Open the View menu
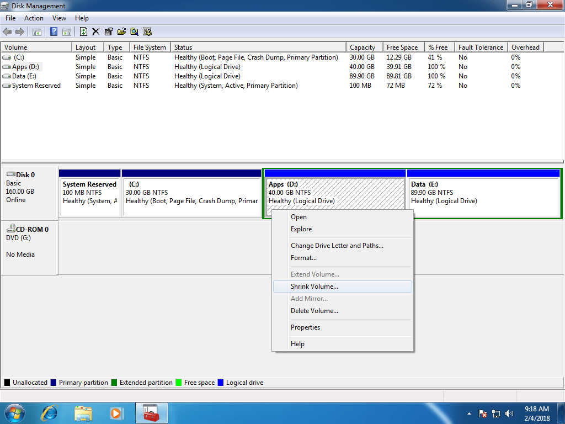The height and width of the screenshot is (424, 565). [x=59, y=18]
